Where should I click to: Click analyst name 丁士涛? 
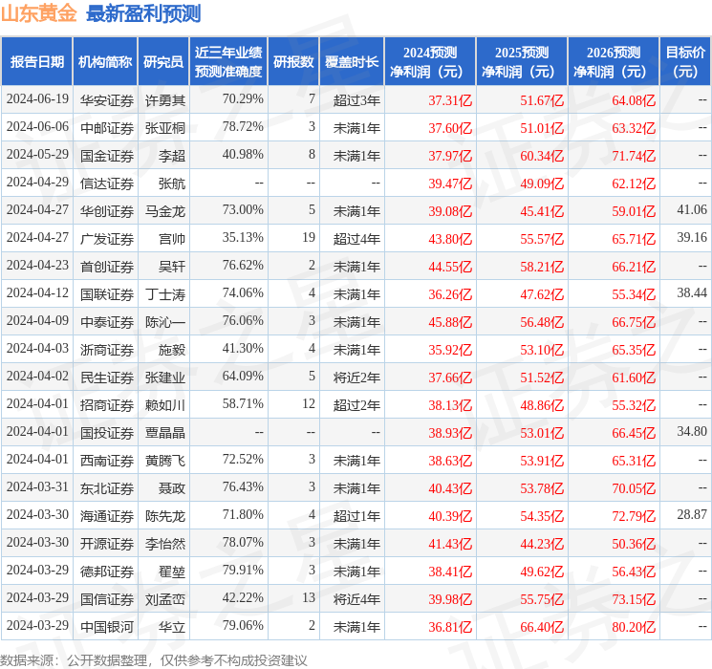pyautogui.click(x=164, y=294)
